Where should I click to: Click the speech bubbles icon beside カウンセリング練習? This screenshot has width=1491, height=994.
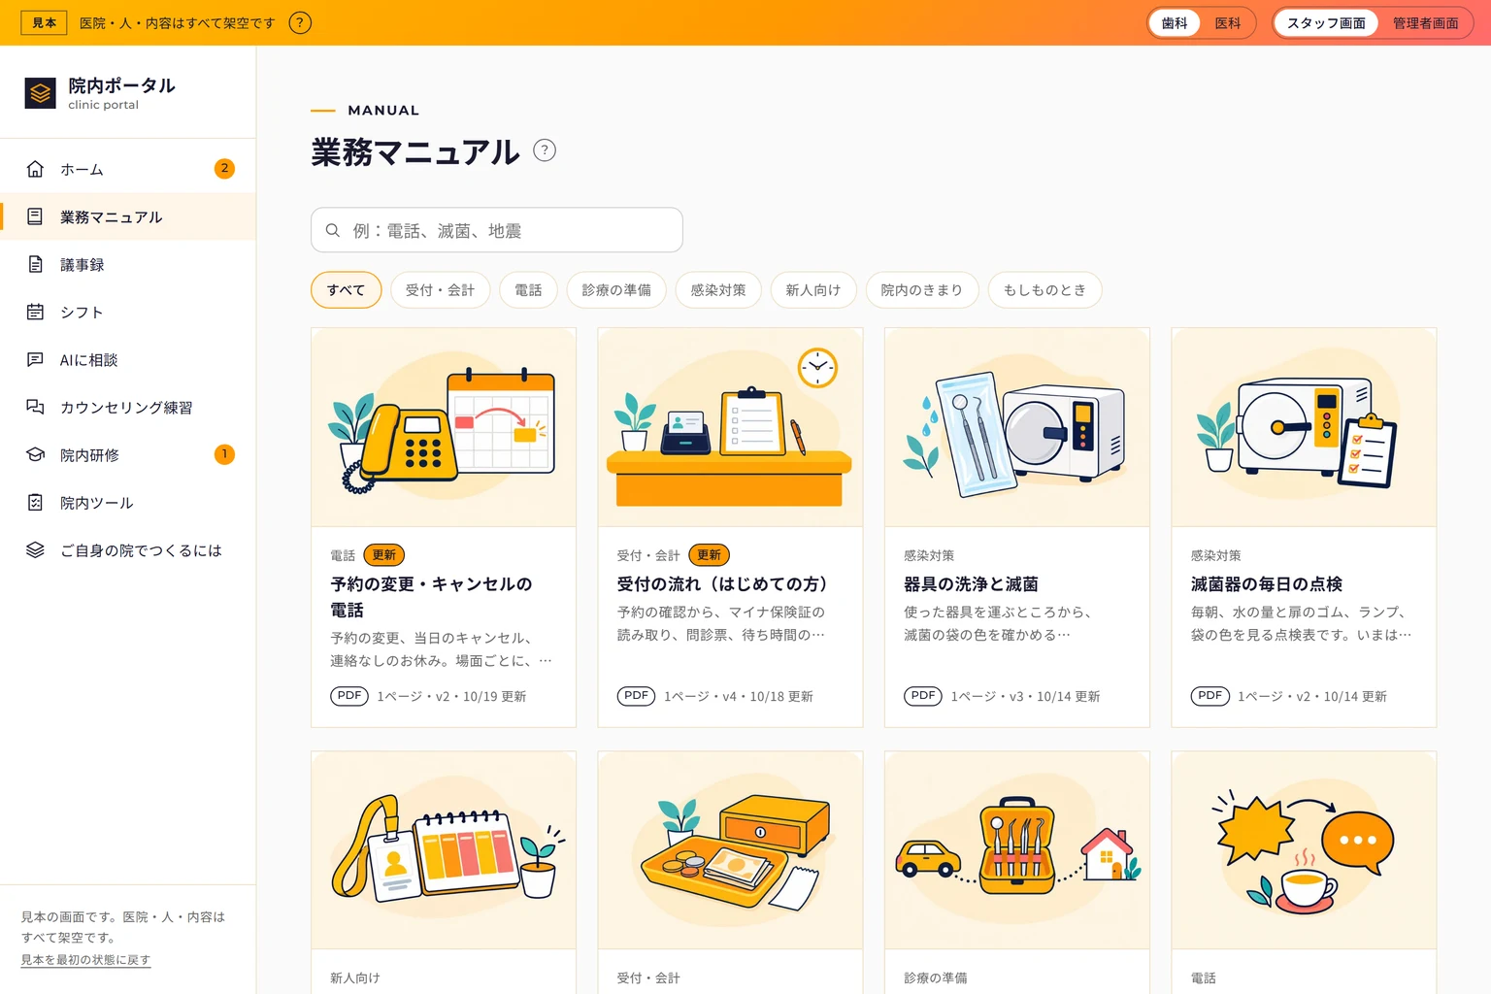[x=35, y=407]
